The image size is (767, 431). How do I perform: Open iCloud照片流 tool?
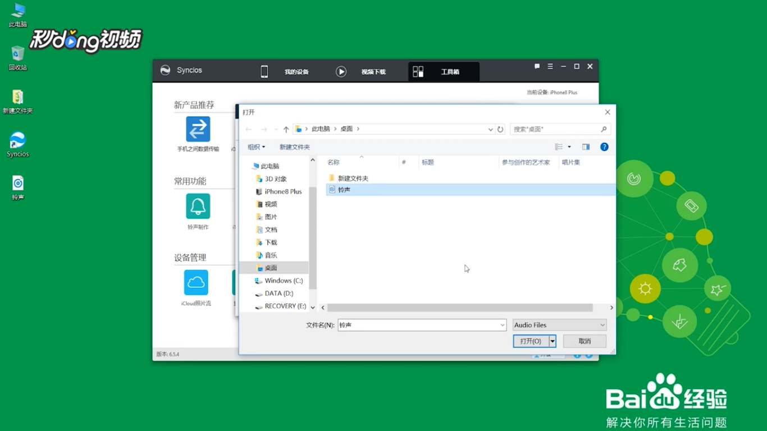(196, 288)
